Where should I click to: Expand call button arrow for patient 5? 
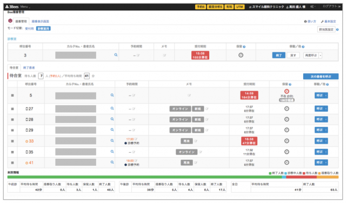pos(326,96)
